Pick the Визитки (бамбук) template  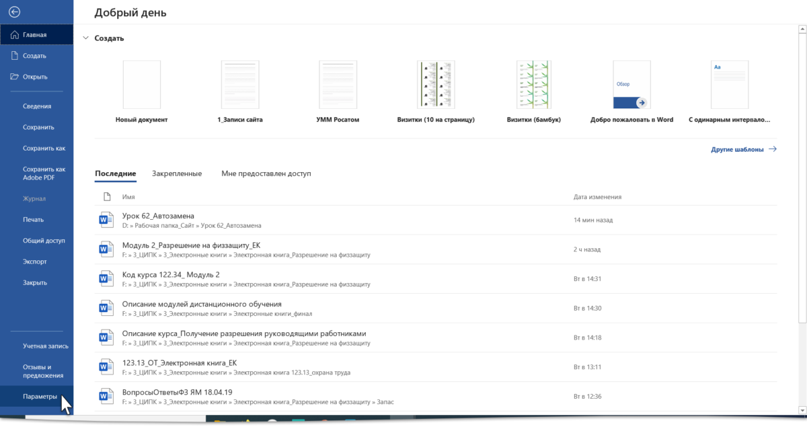point(534,85)
